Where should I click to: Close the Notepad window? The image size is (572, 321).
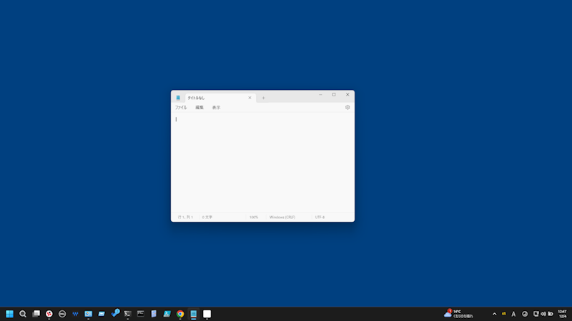pyautogui.click(x=347, y=95)
